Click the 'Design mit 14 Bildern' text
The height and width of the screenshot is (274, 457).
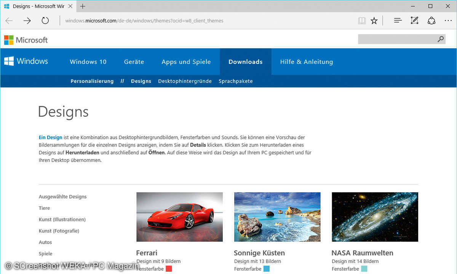355,261
